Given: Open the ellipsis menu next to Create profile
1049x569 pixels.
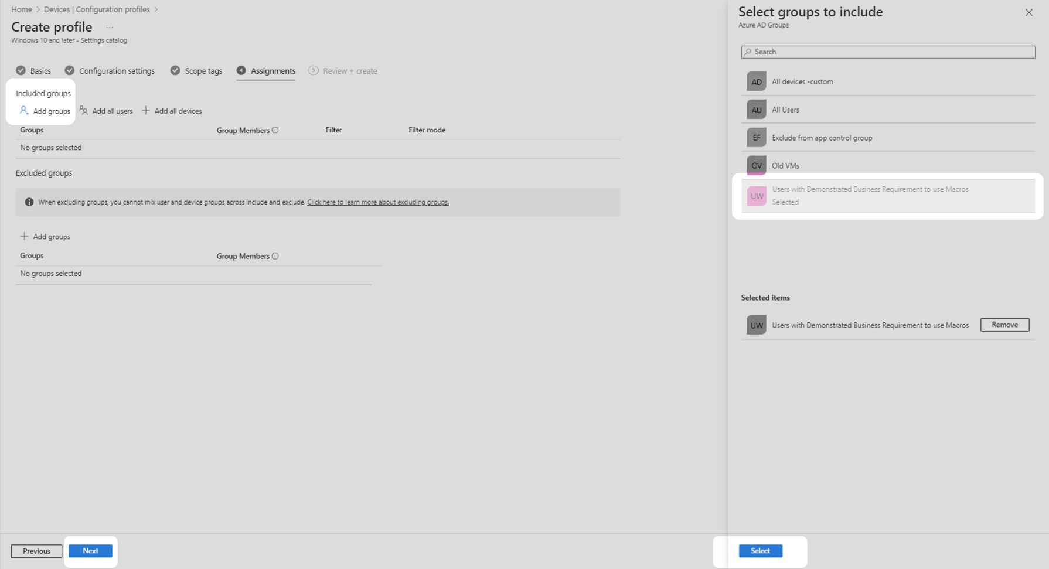Looking at the screenshot, I should 109,27.
